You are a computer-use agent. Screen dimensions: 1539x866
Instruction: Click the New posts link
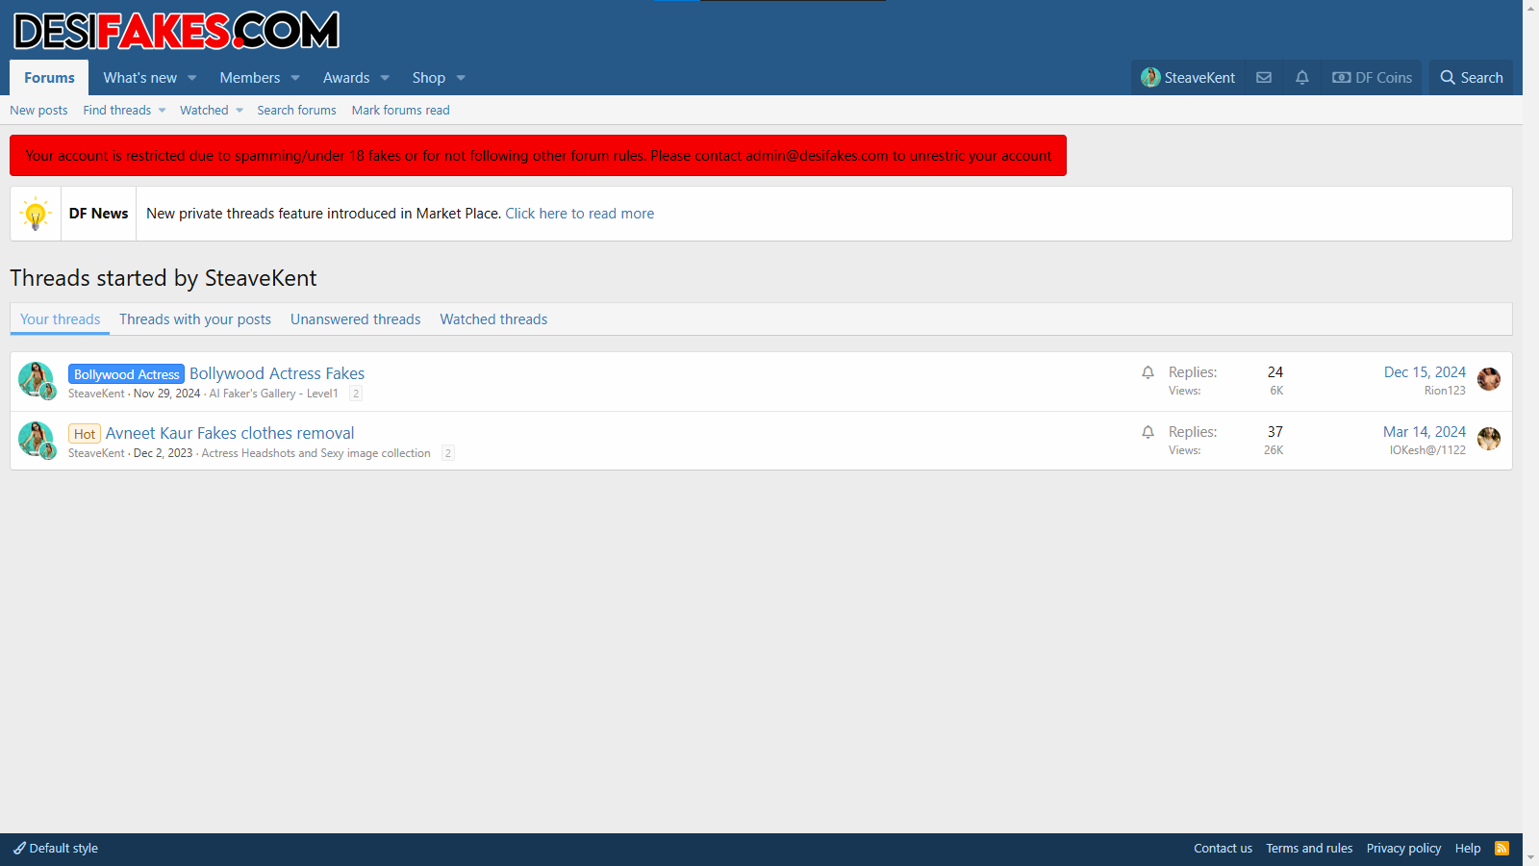[38, 111]
